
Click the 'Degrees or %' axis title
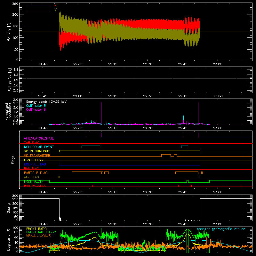tap(9, 240)
